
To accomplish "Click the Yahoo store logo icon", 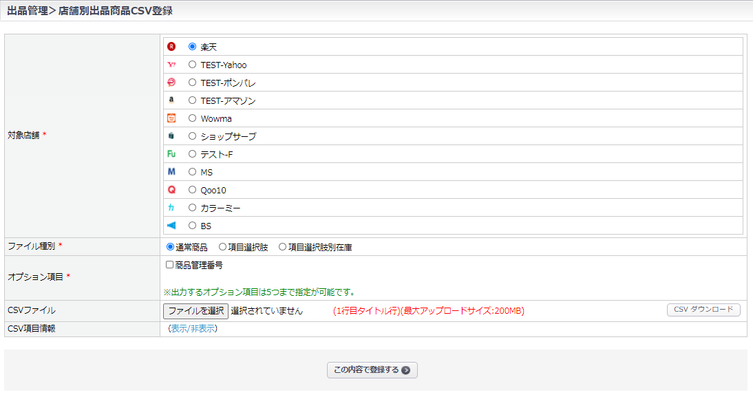I will click(x=171, y=65).
